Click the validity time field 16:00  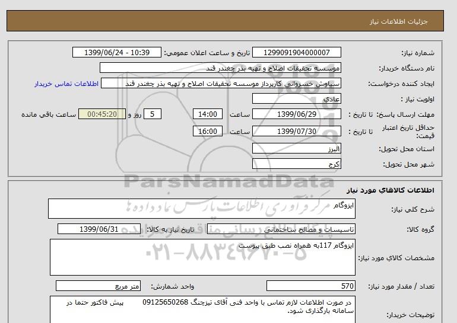click(x=208, y=131)
